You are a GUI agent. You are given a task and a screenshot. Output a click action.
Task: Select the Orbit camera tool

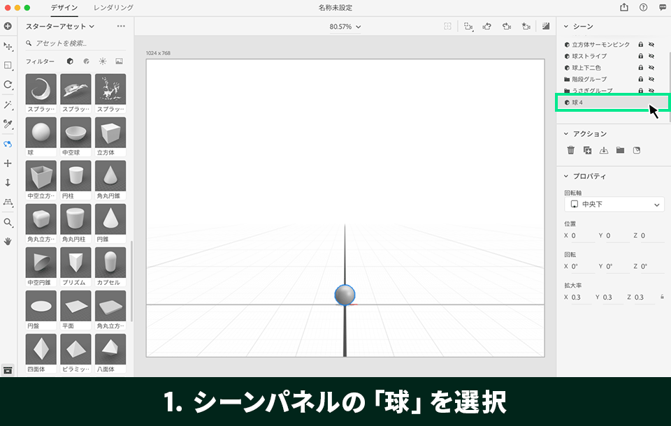(8, 142)
